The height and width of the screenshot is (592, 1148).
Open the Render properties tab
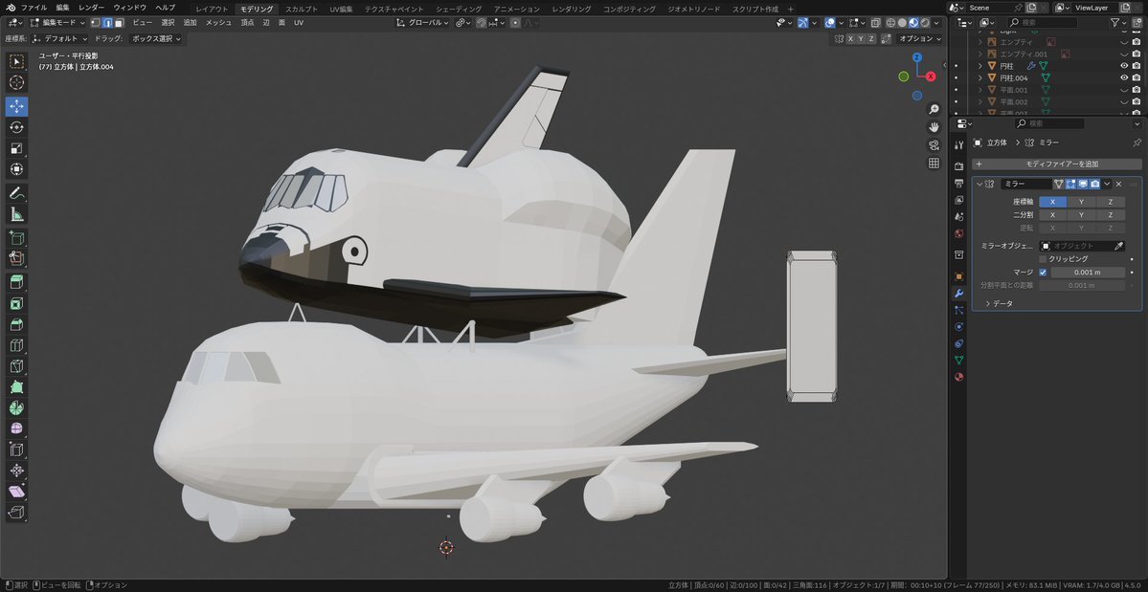[x=959, y=165]
